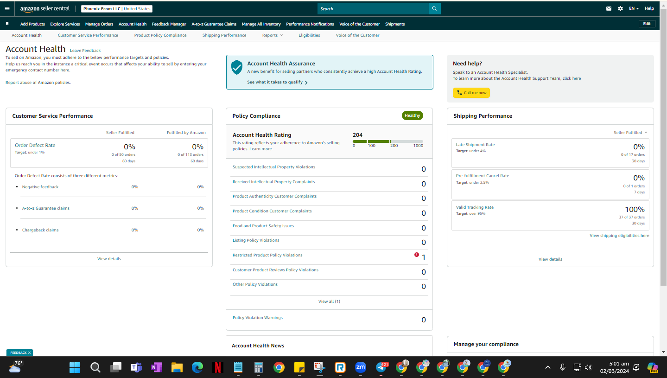This screenshot has width=667, height=378.
Task: Open the Snipping Tool from the taskbar
Action: (x=319, y=368)
